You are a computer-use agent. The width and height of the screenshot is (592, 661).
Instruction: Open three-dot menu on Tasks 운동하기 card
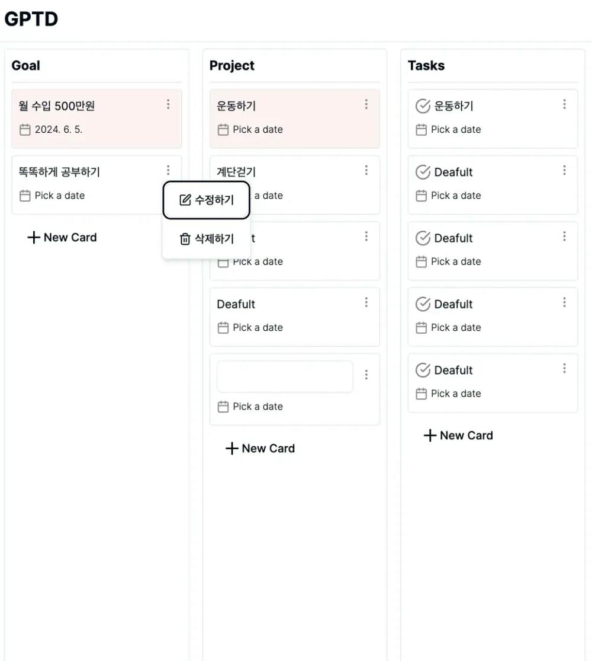(x=564, y=104)
